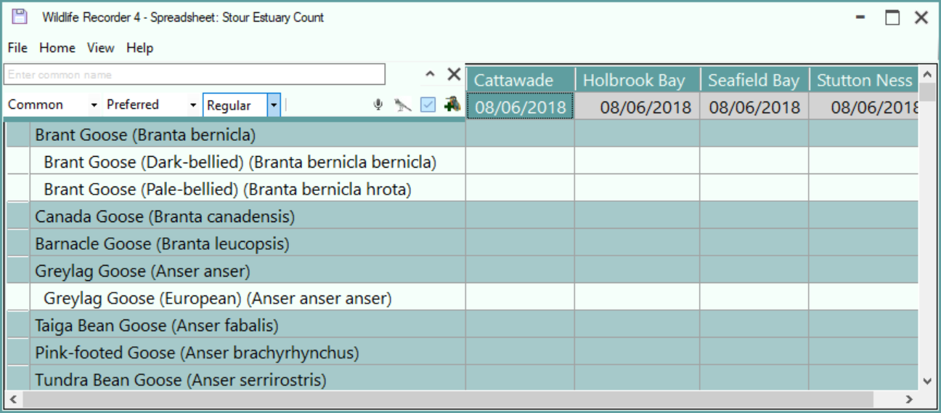This screenshot has height=413, width=941.
Task: Click Seafield Bay cell for Greylag Goose (European)
Action: (x=754, y=298)
